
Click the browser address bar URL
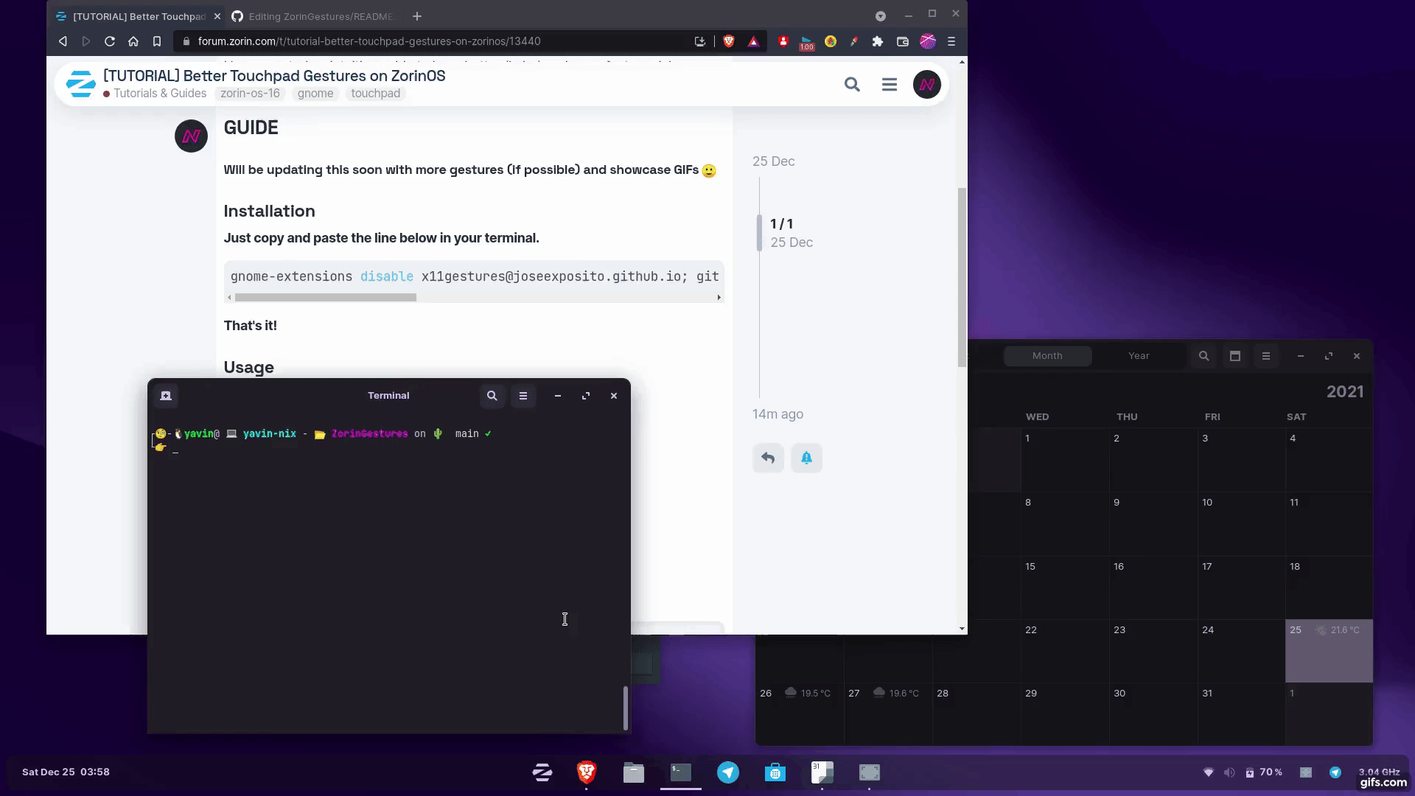(368, 41)
